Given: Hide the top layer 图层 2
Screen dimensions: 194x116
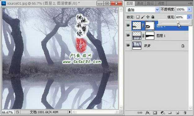Looking at the screenshot, I should point(128,25).
